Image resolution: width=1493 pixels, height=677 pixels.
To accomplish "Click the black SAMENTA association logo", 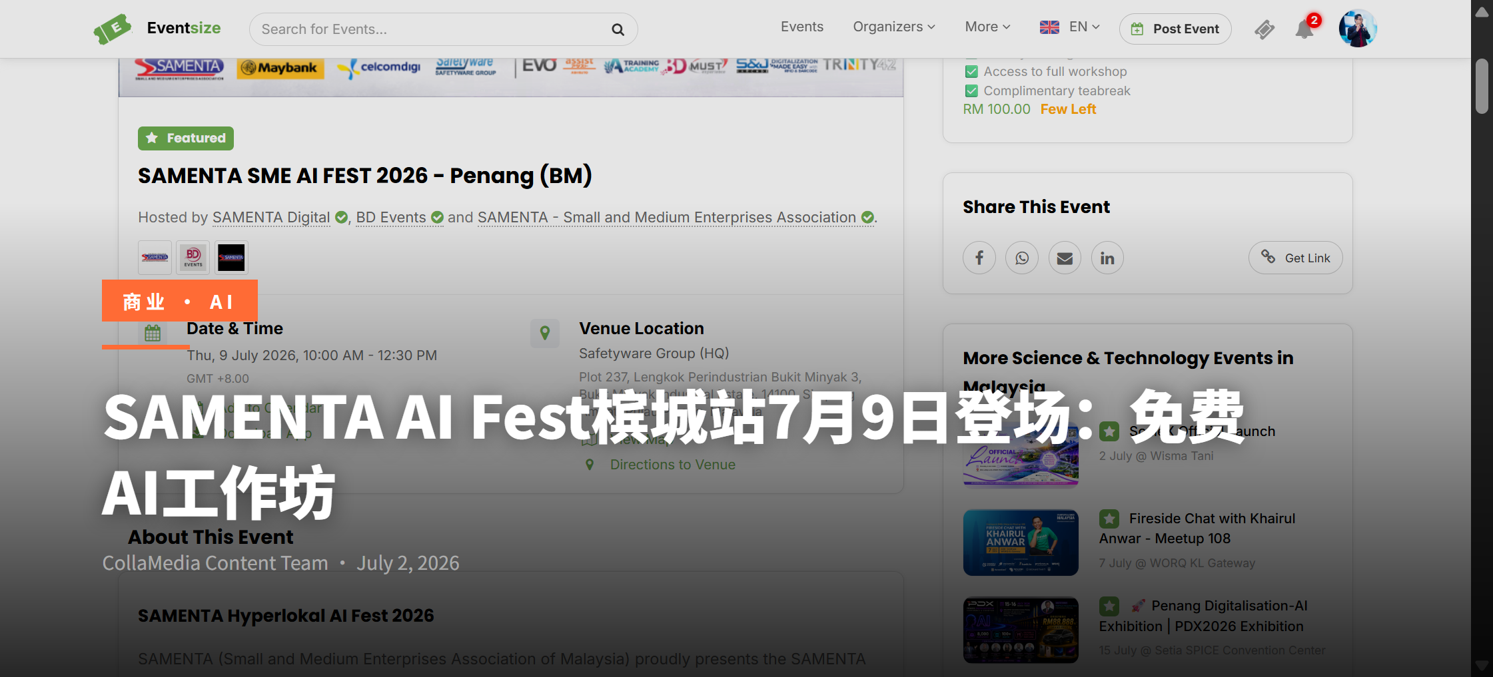I will (231, 258).
